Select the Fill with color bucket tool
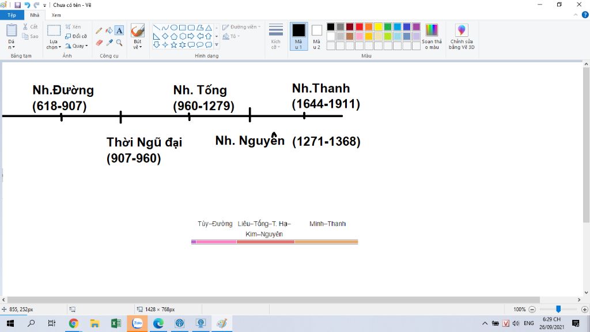Viewport: 590px width, 332px height. [x=109, y=31]
